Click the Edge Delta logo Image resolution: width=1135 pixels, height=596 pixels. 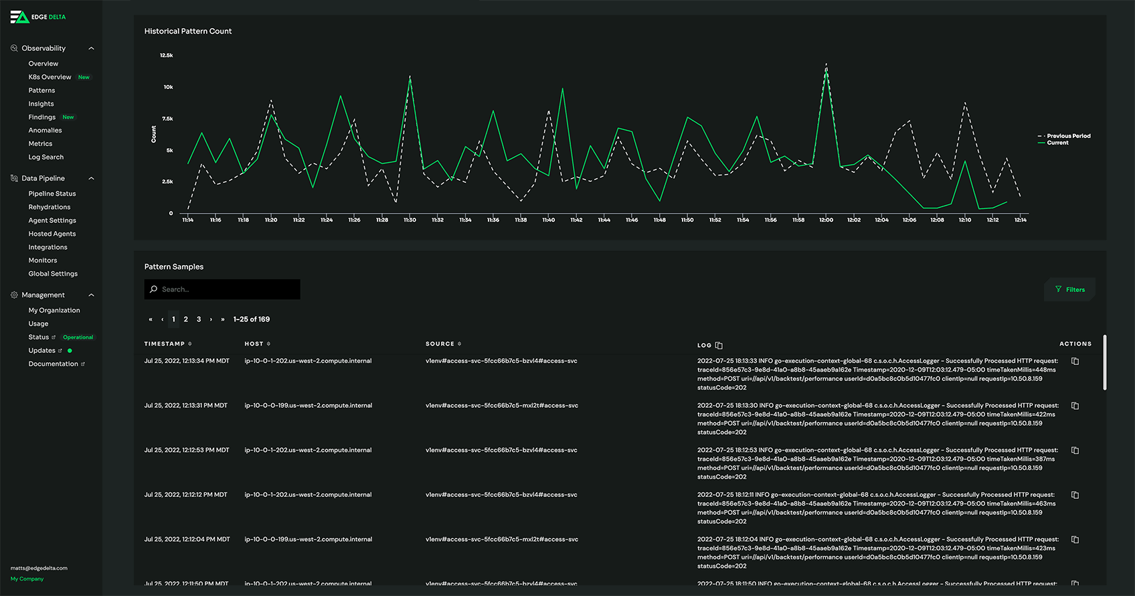(x=38, y=17)
